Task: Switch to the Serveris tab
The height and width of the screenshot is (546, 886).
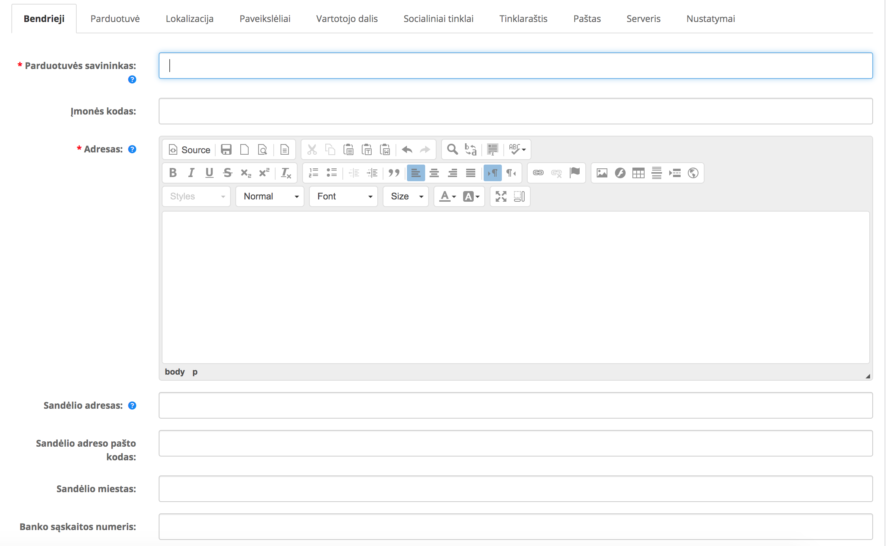Action: pyautogui.click(x=643, y=19)
